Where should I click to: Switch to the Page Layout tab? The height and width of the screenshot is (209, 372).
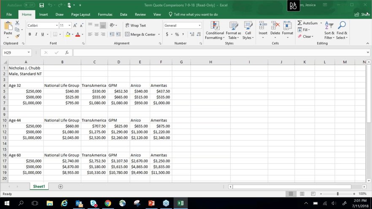click(81, 14)
